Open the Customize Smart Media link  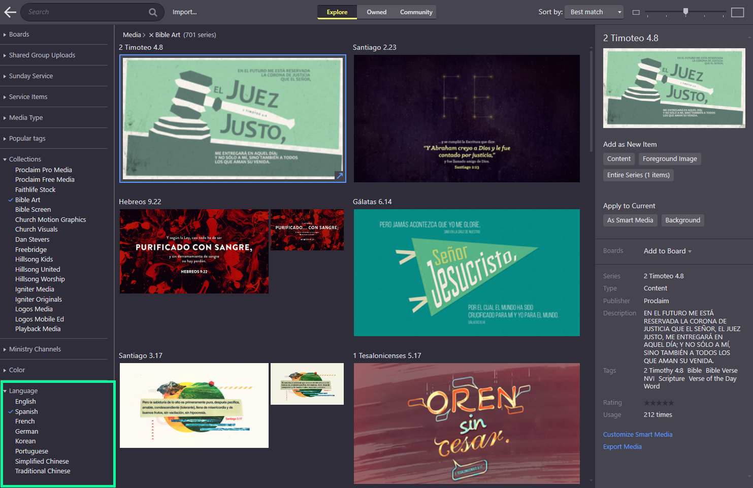pyautogui.click(x=638, y=435)
